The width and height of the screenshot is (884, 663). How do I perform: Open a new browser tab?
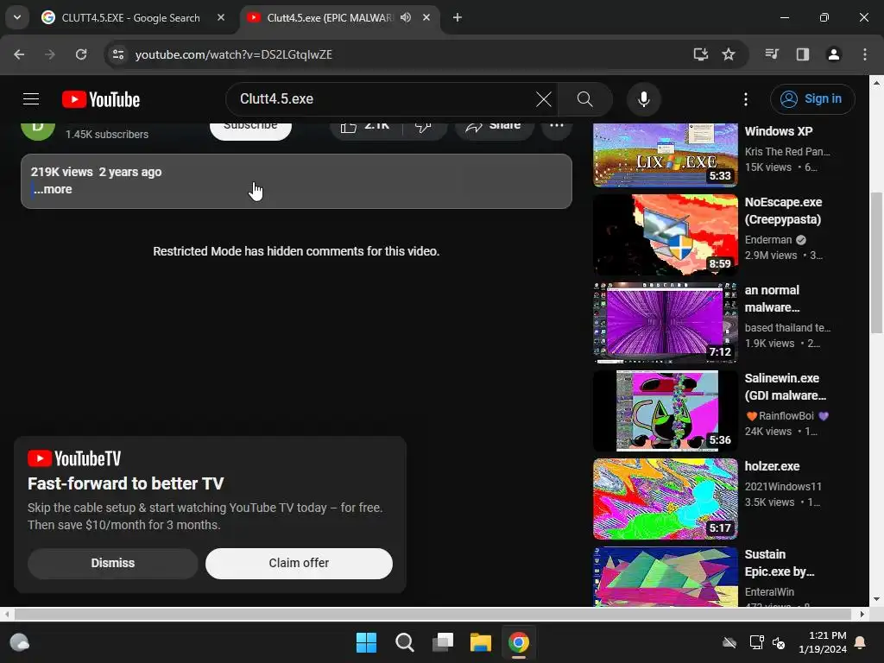coord(458,17)
